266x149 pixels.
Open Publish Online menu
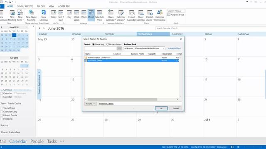click(x=150, y=15)
